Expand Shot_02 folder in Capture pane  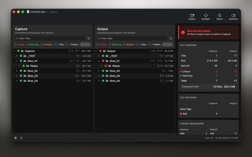pyautogui.click(x=17, y=71)
